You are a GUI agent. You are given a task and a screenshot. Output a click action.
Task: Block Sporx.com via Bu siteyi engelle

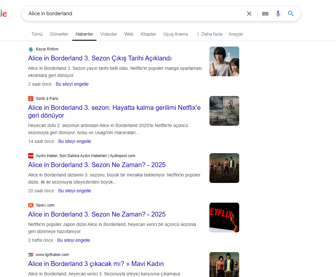[x=73, y=240]
